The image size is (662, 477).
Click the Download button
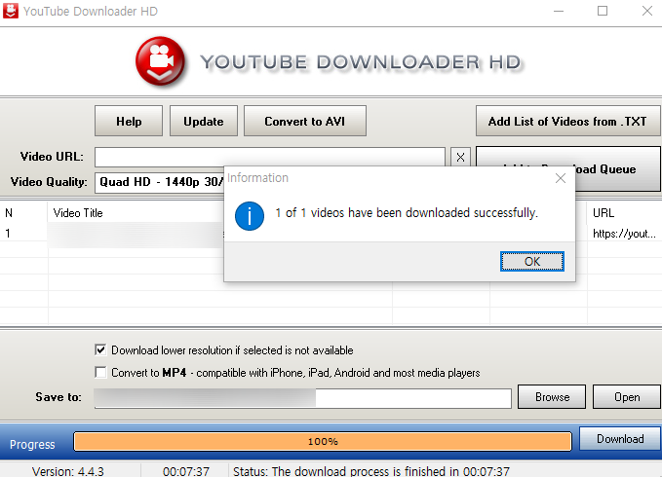620,439
